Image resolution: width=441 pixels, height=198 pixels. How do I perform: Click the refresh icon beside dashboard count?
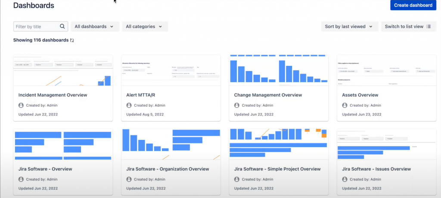[72, 40]
